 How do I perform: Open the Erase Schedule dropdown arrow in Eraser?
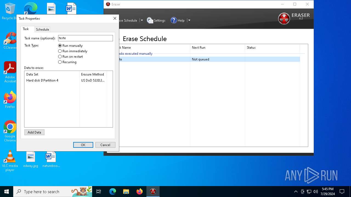(x=142, y=20)
